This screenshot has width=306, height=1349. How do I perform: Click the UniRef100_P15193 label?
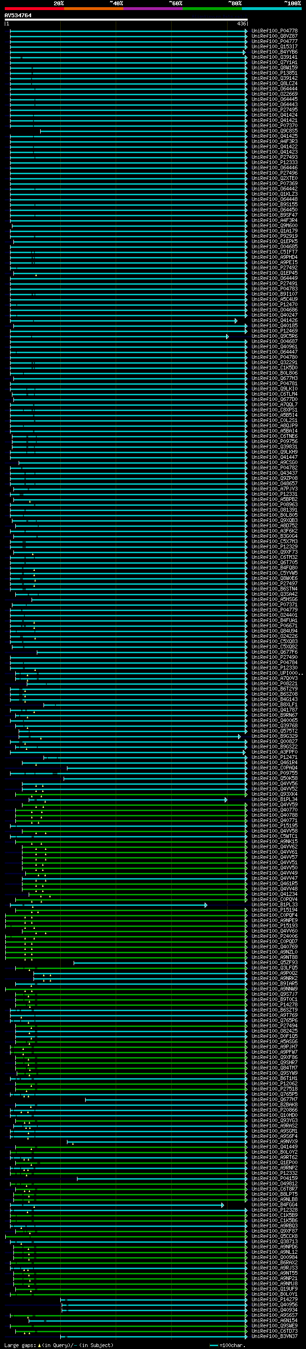pyautogui.click(x=274, y=925)
